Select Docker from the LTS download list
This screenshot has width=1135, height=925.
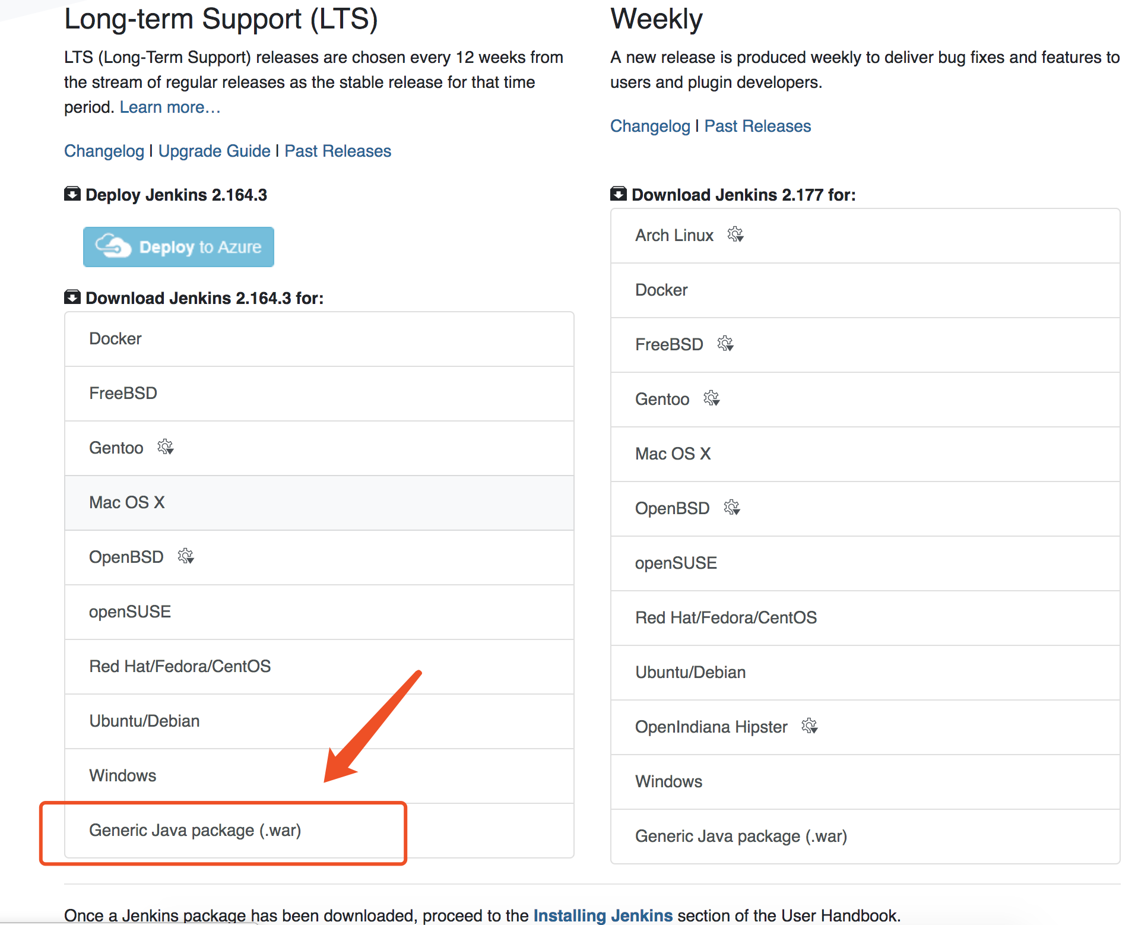click(115, 338)
